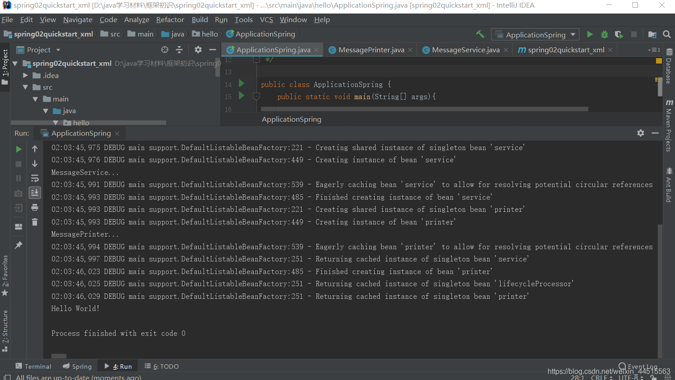The height and width of the screenshot is (380, 675).
Task: Open the 6: TODO tool window
Action: tap(162, 366)
